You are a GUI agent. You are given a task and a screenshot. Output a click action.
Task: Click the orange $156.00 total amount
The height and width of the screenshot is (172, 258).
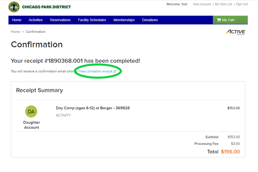click(x=230, y=152)
